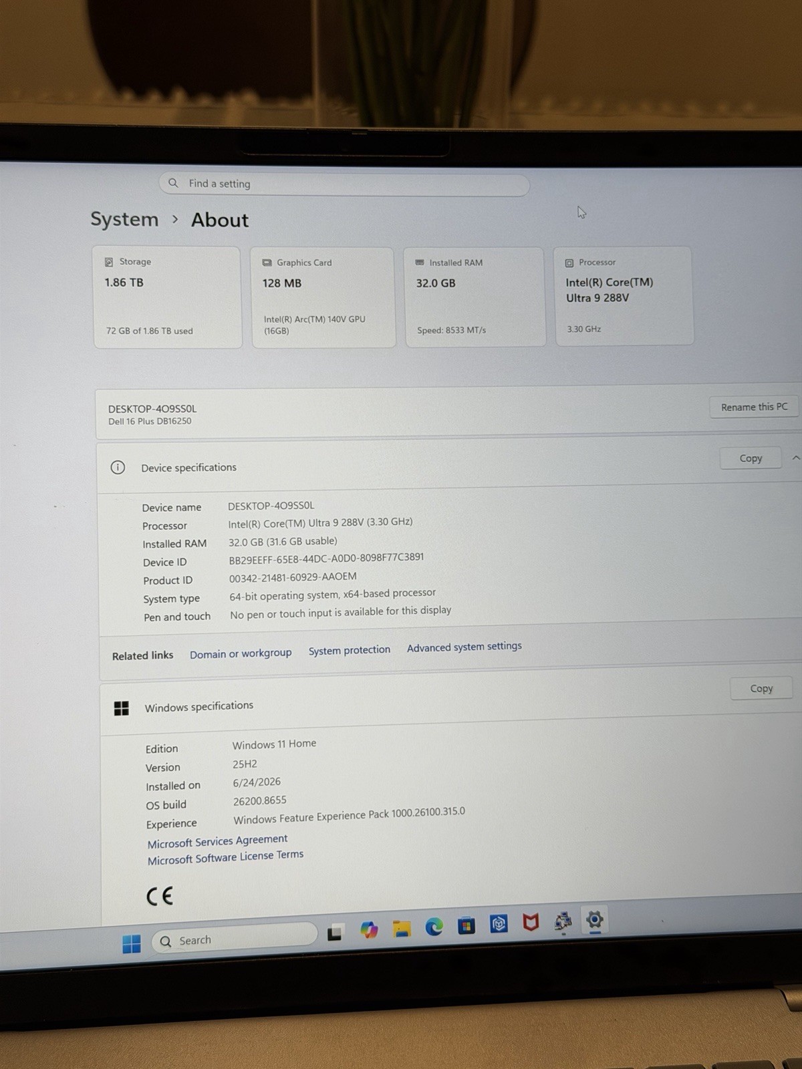
Task: Open Task View from the taskbar
Action: click(x=336, y=932)
